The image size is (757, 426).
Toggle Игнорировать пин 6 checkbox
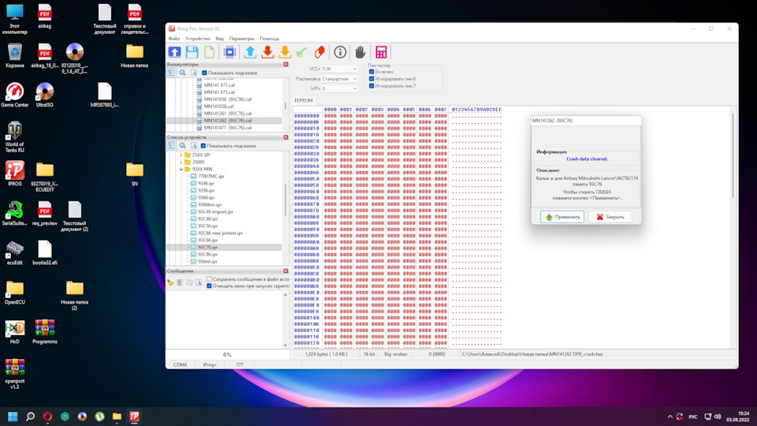pyautogui.click(x=371, y=79)
